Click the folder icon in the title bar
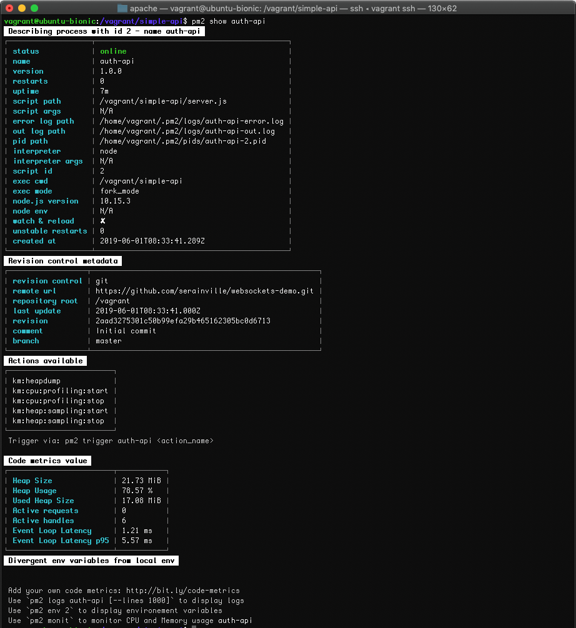 122,8
